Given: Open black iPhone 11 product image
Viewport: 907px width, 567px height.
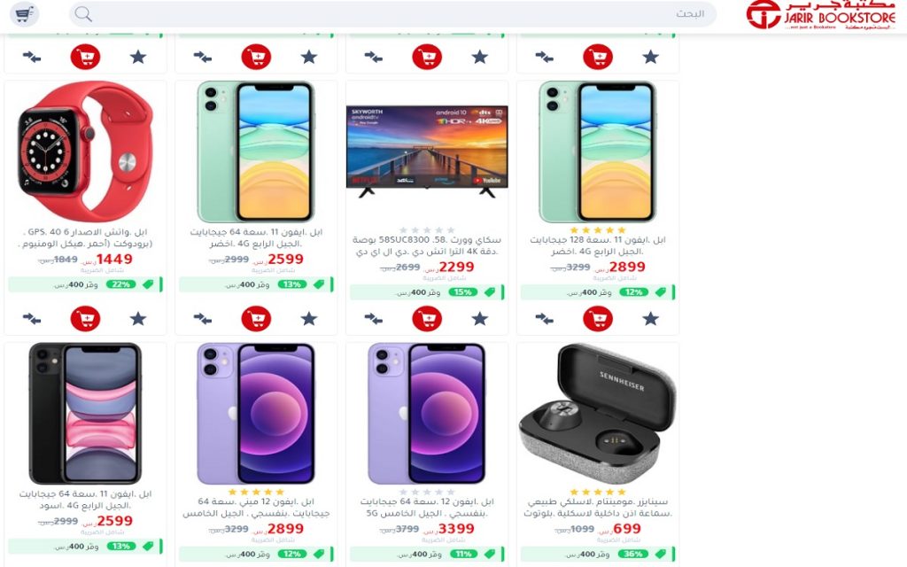Looking at the screenshot, I should (85, 414).
